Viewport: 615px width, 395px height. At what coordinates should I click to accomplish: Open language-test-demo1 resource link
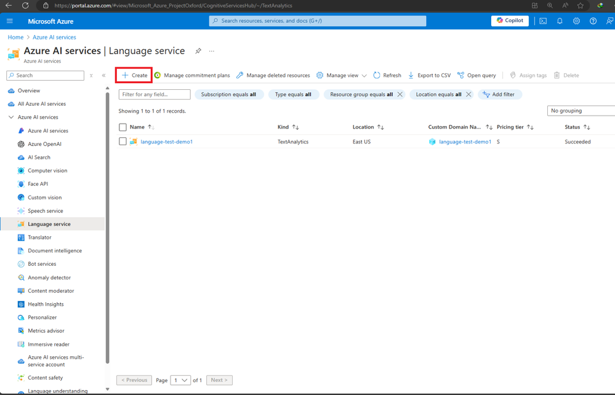[166, 142]
